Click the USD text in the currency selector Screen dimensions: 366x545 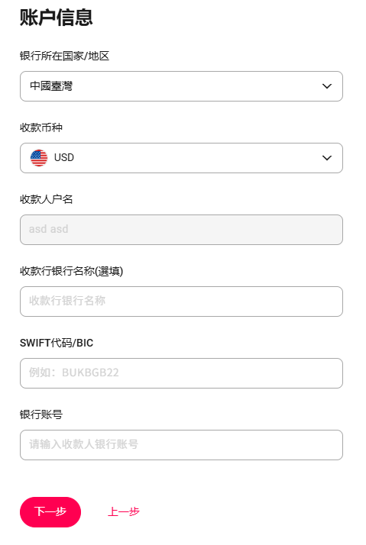[x=64, y=157]
